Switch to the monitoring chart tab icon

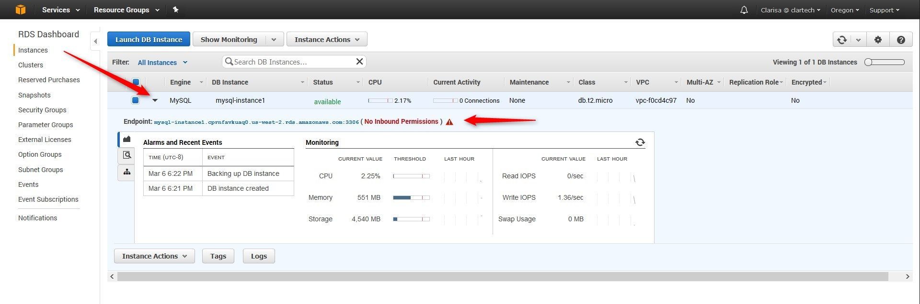click(126, 139)
